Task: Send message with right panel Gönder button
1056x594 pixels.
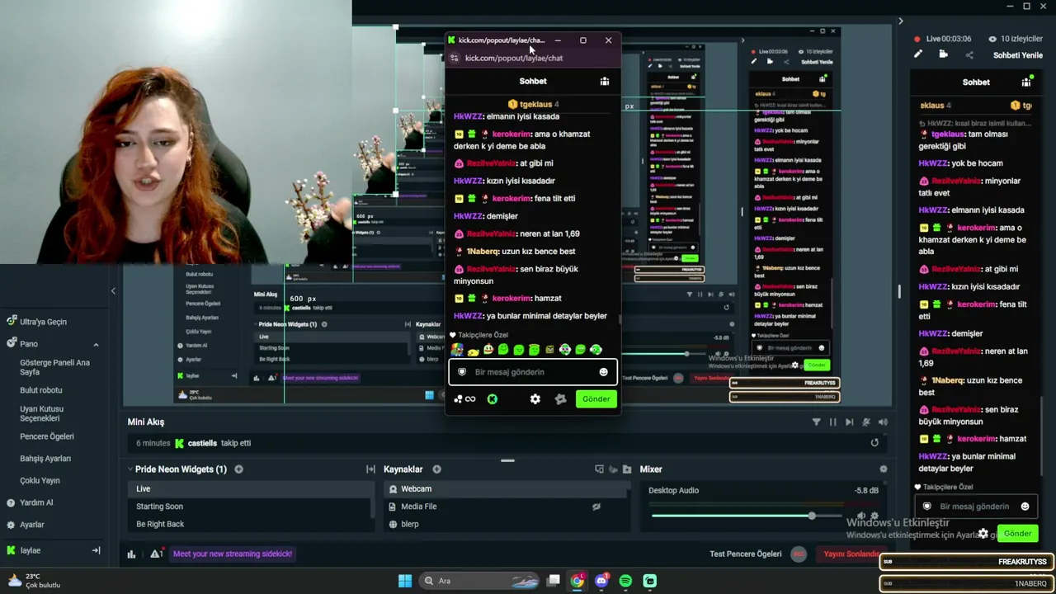Action: (x=1017, y=534)
